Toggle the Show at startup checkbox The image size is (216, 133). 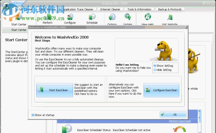tap(33, 115)
